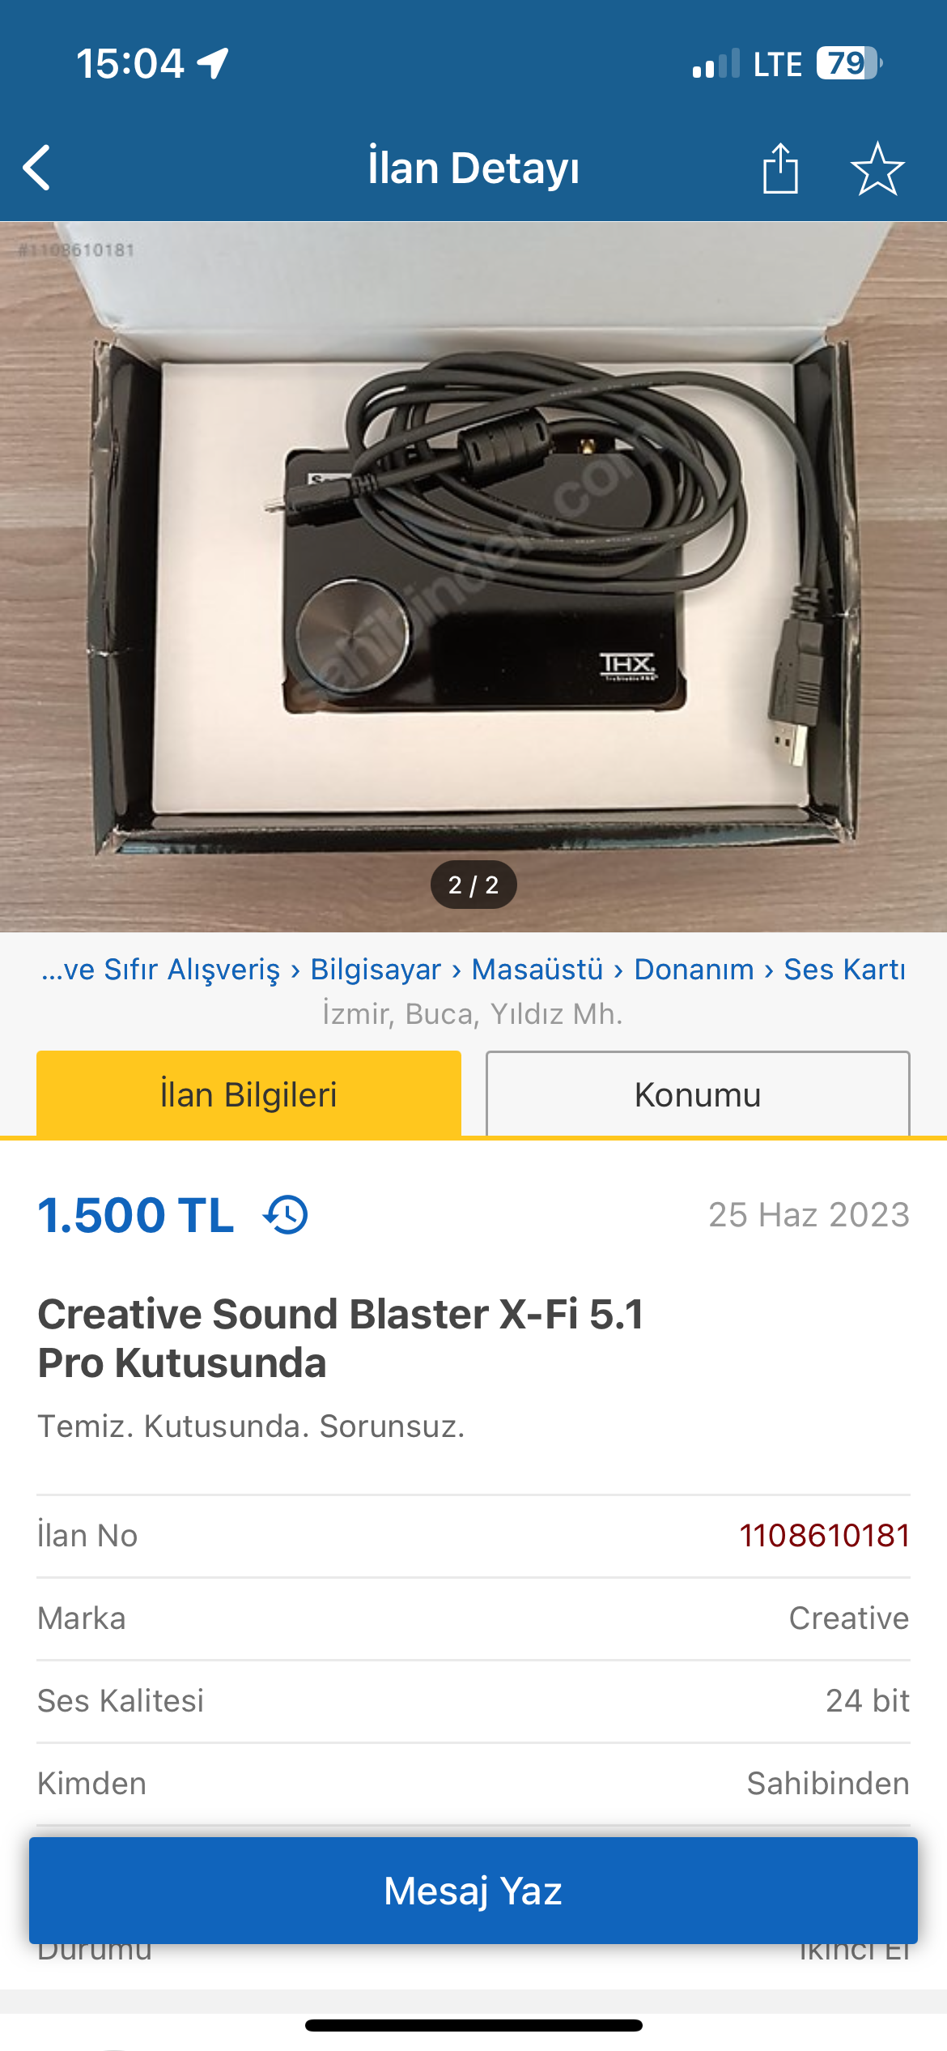
Task: Tap the location arrow status icon
Action: click(213, 63)
